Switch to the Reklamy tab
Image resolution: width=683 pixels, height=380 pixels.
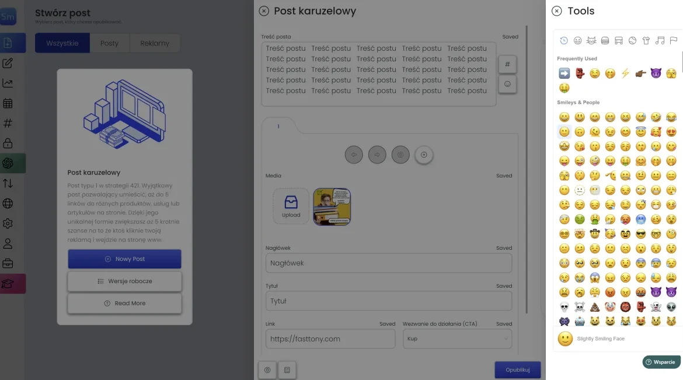[155, 43]
